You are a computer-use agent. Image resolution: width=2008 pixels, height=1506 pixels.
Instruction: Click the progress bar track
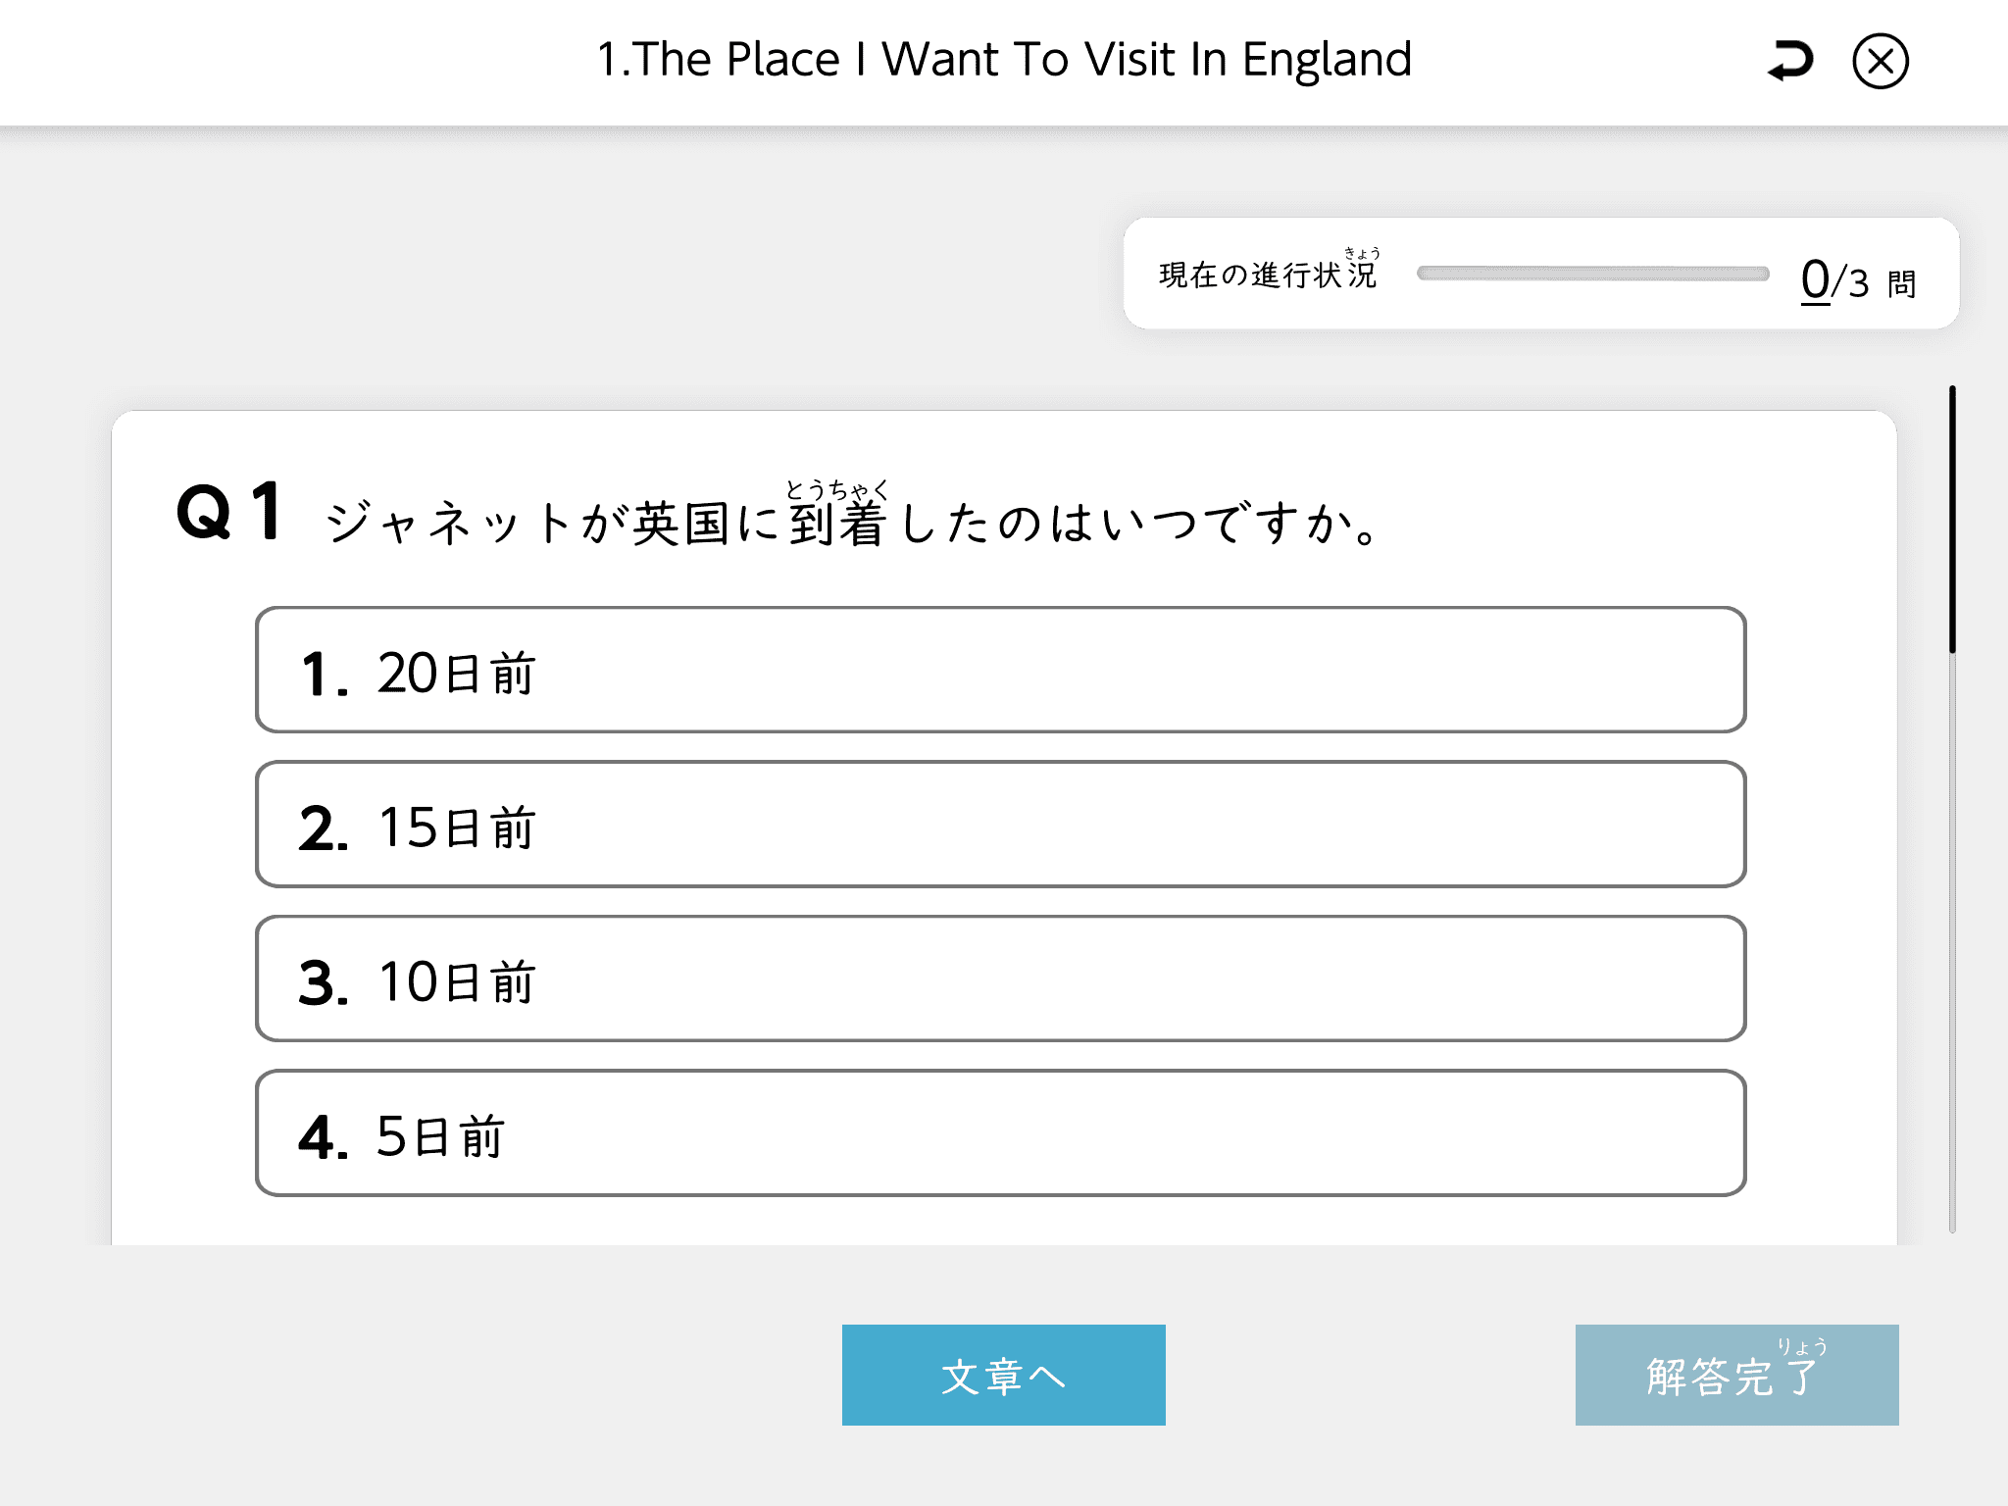1592,274
